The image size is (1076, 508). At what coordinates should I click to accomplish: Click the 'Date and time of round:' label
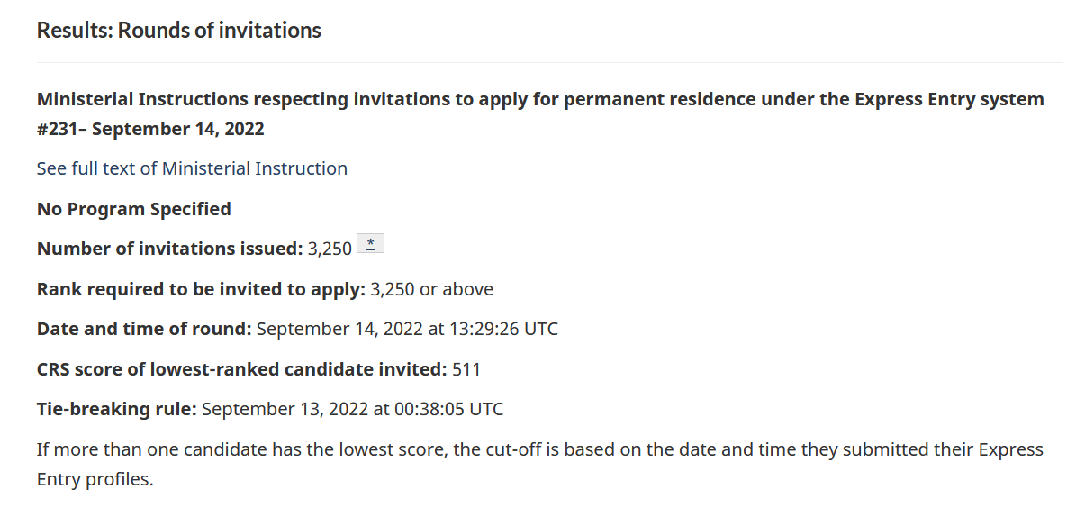[x=144, y=329]
